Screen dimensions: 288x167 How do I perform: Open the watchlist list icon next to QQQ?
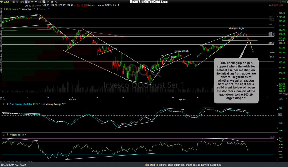(13, 2)
